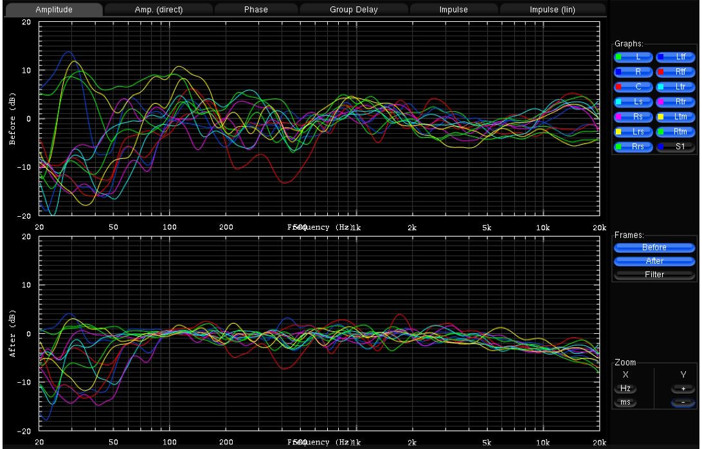Toggle the Ltf channel graph

(676, 57)
